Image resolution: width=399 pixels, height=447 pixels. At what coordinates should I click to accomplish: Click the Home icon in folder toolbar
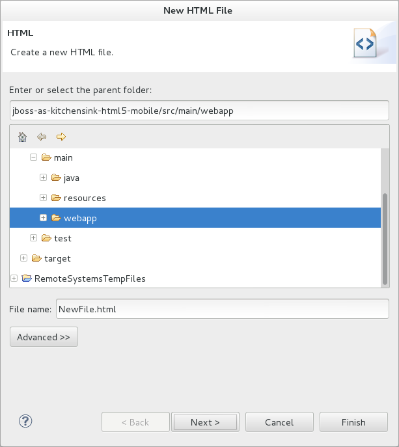click(x=22, y=137)
